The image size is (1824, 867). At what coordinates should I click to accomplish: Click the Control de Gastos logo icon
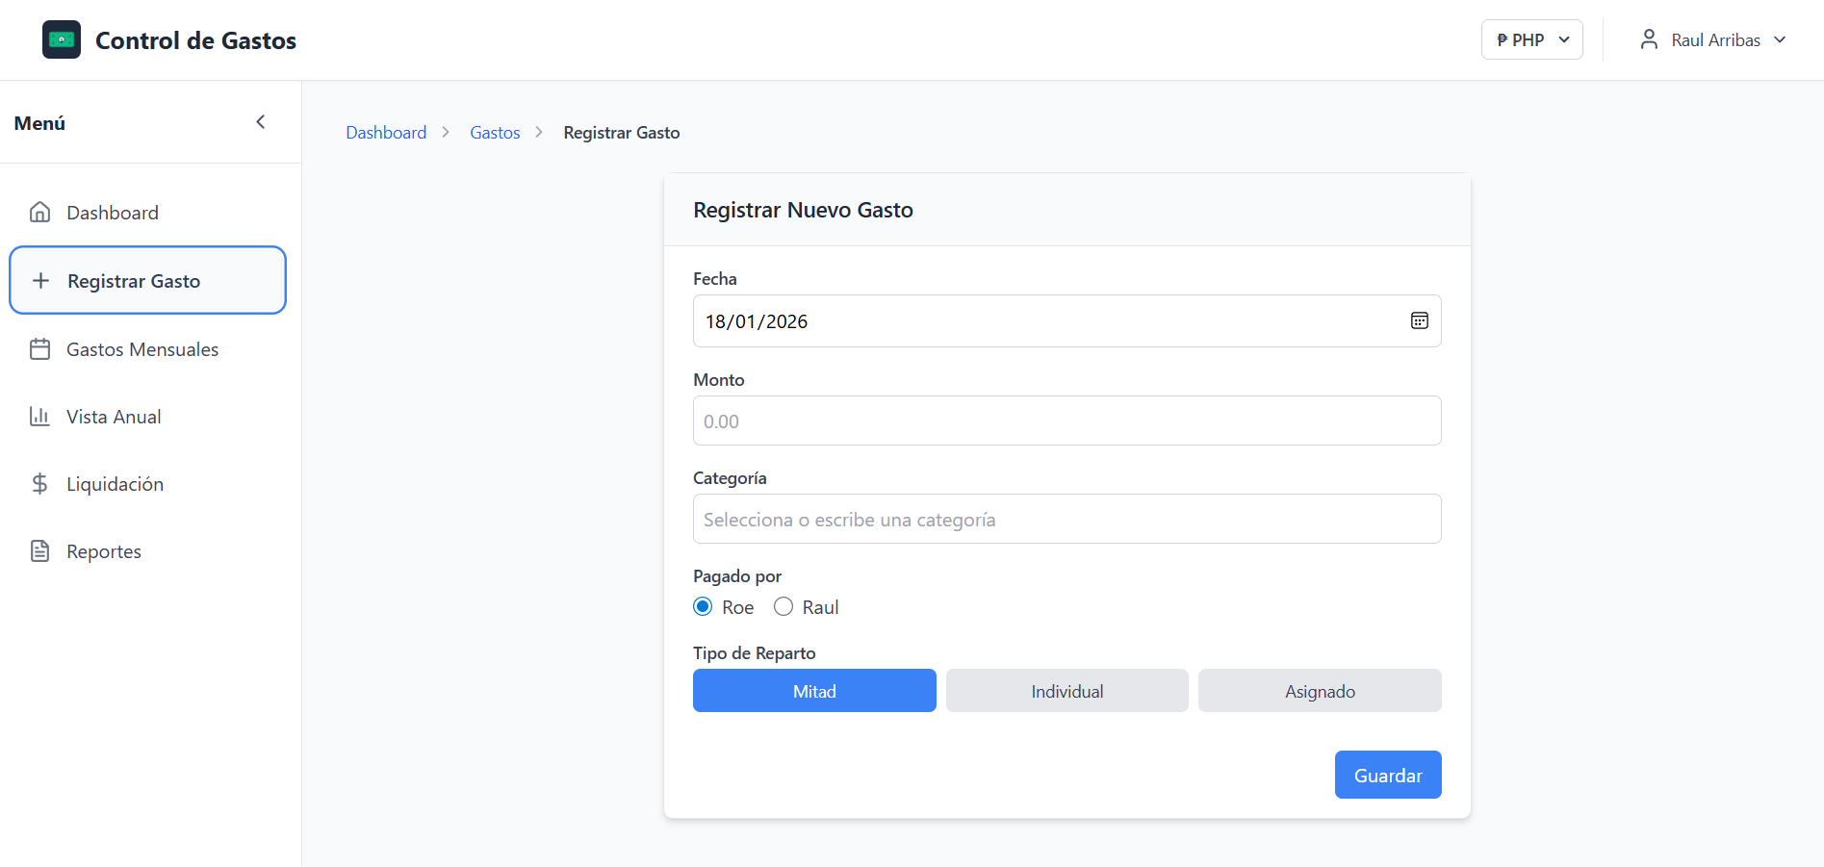62,39
